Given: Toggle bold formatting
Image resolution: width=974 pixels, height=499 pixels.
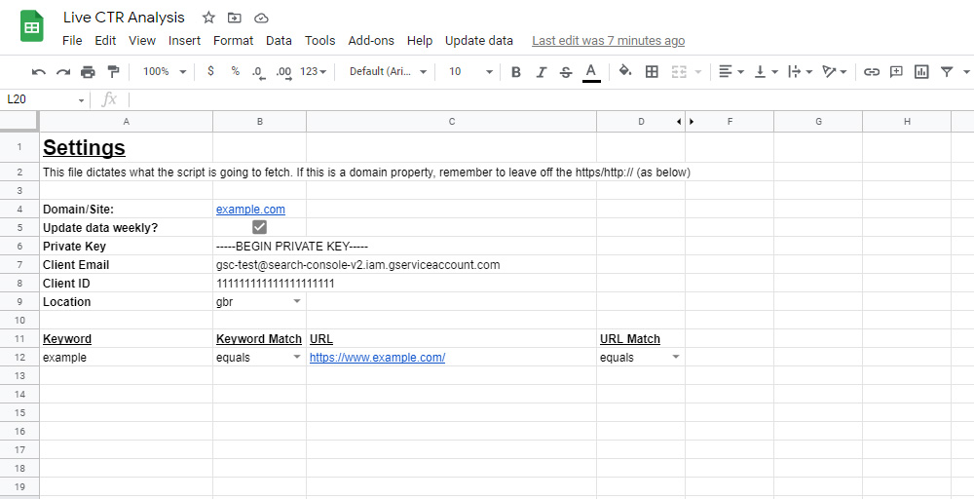Looking at the screenshot, I should point(516,71).
